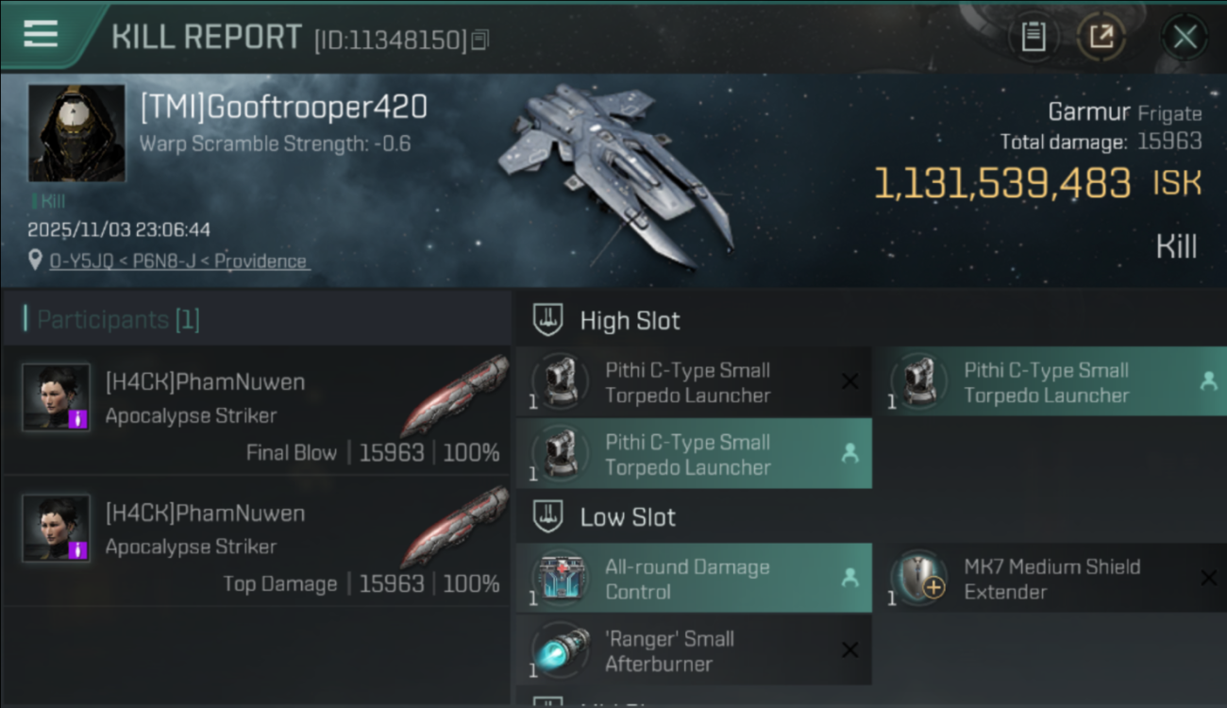Close the kill report window
1227x708 pixels.
tap(1184, 37)
